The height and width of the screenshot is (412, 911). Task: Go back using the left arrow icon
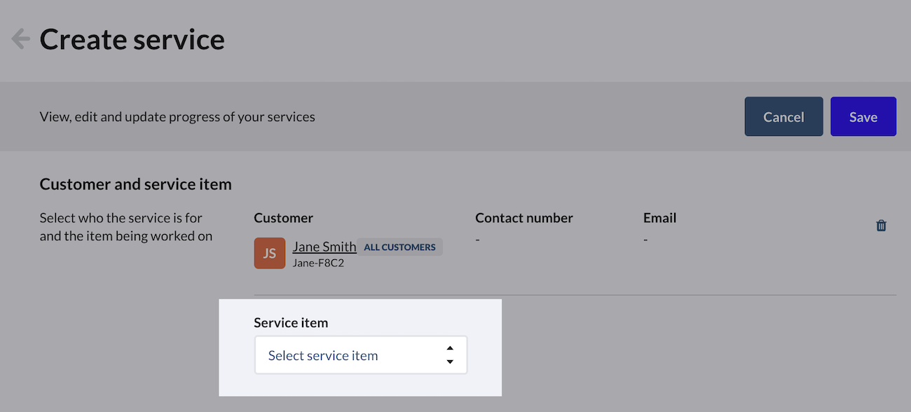pos(20,39)
